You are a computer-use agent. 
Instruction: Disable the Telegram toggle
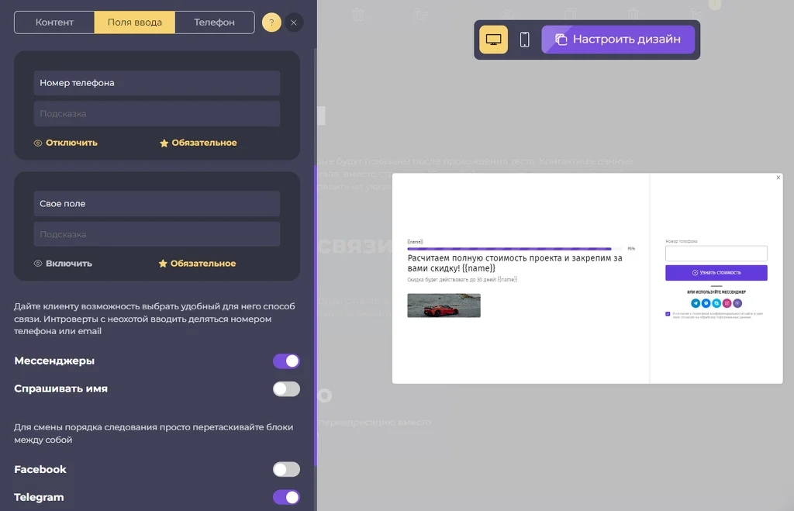[x=287, y=497]
